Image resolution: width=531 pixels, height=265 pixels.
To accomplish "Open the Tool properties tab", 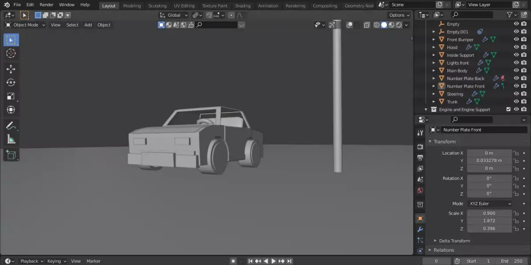I will [420, 133].
